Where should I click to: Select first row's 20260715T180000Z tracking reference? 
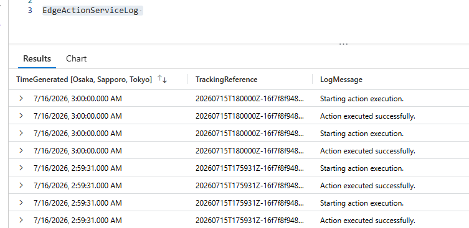coord(250,99)
